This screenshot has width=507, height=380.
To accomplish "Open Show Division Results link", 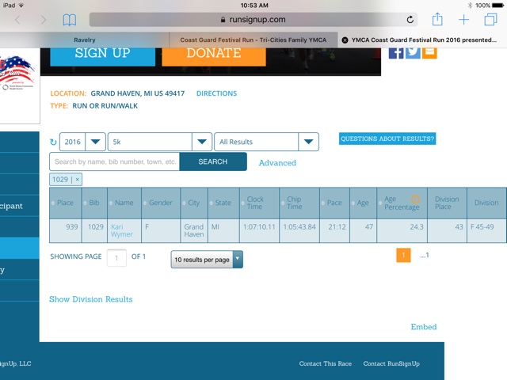I will [x=91, y=299].
